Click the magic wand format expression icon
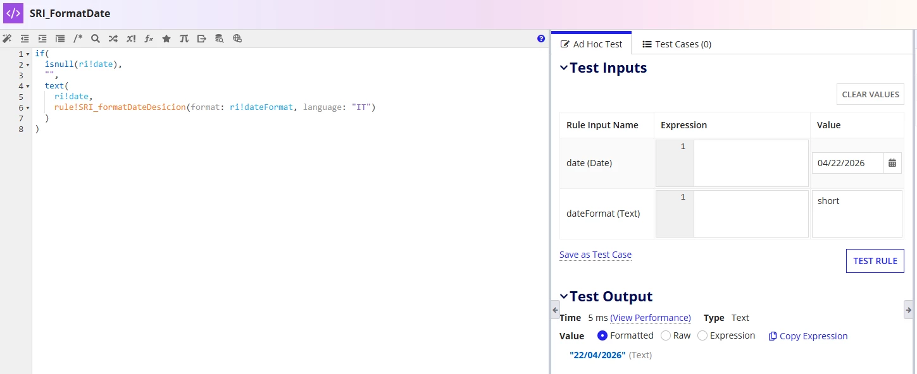917x374 pixels. 7,39
